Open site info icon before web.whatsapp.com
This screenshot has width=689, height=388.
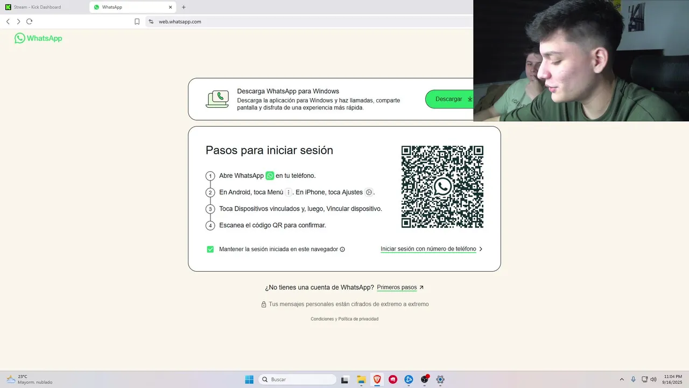point(151,22)
